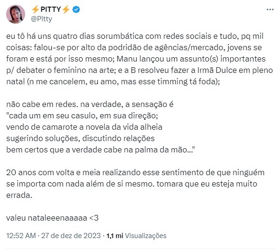This screenshot has height=249, width=279.
Task: Click the lightning bolt emoji after PITTY
Action: pyautogui.click(x=66, y=9)
